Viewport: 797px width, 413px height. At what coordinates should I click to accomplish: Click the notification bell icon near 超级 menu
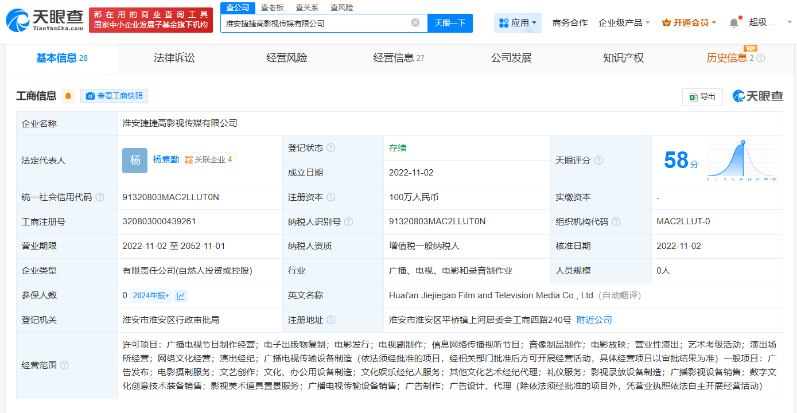click(733, 21)
